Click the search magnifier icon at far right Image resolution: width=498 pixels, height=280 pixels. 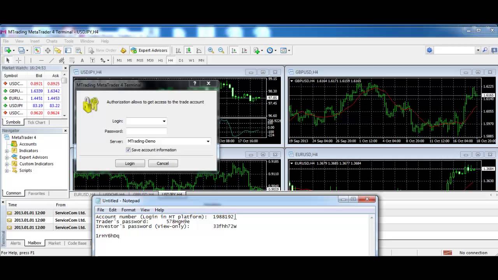click(485, 50)
